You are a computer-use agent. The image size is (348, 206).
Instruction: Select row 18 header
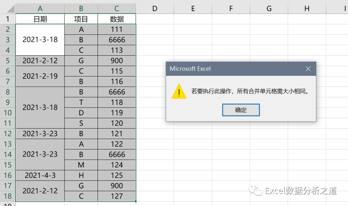pyautogui.click(x=7, y=196)
